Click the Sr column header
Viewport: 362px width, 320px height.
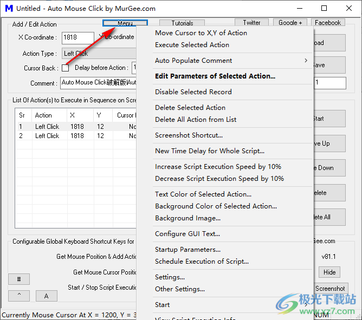tap(24, 115)
